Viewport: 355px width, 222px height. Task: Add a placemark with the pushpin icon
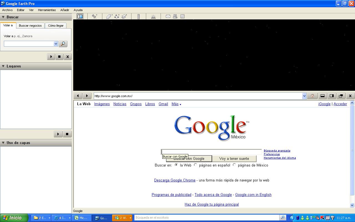click(95, 16)
